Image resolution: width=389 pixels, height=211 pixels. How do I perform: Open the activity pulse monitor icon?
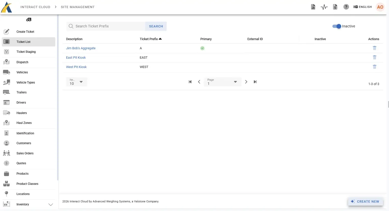coord(324,7)
